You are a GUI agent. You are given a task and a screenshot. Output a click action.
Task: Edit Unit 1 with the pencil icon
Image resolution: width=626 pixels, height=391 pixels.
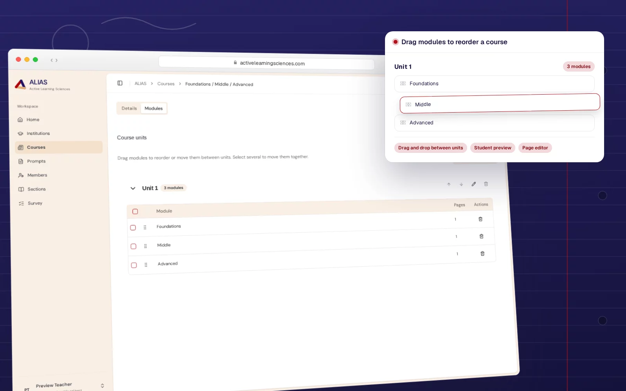tap(474, 184)
